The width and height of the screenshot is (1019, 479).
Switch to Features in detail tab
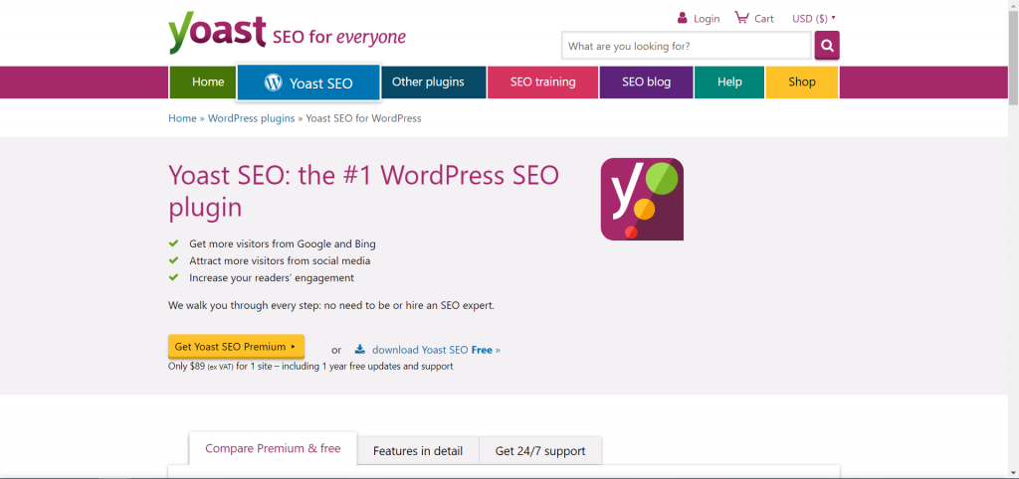pyautogui.click(x=418, y=451)
